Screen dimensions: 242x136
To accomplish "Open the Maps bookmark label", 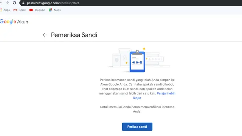I will click(57, 10).
